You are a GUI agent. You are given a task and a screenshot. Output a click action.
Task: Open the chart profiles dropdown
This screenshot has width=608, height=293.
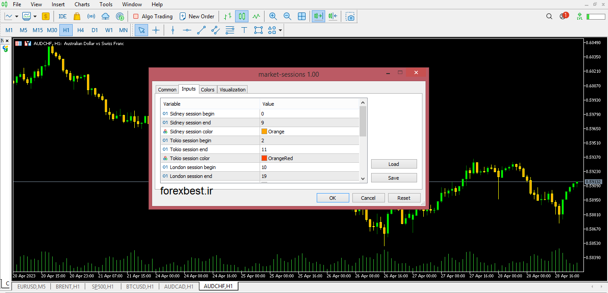35,16
